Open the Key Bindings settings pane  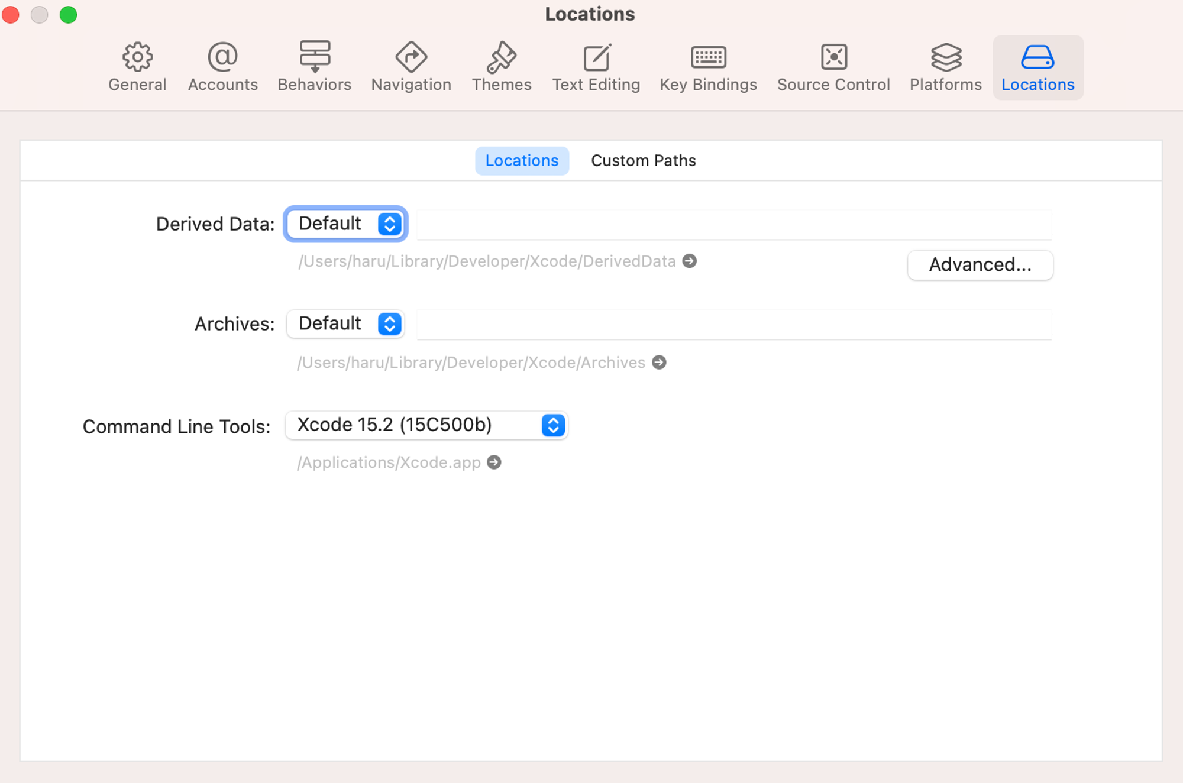708,67
